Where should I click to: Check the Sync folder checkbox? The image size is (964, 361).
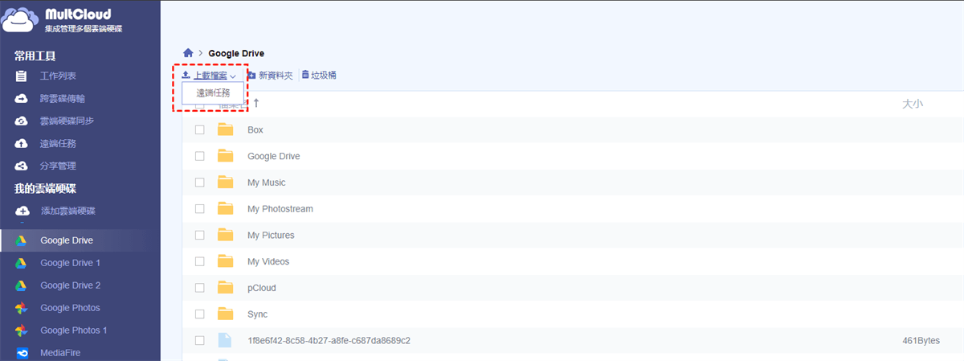(200, 314)
